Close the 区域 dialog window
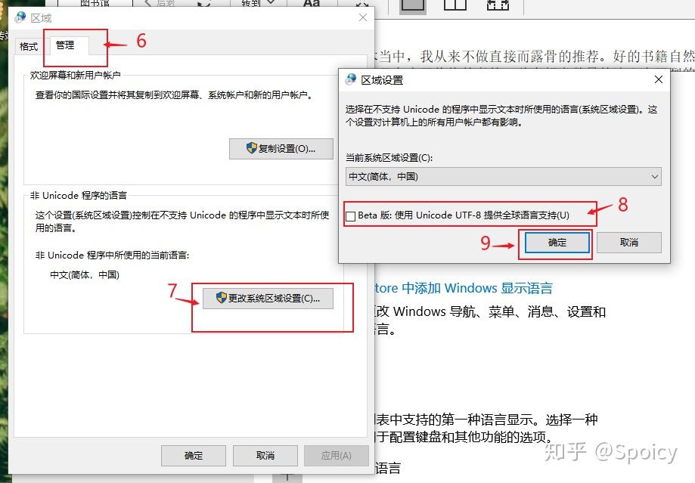695x483 pixels. click(x=362, y=17)
